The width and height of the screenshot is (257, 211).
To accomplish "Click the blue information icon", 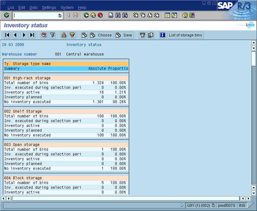I will click(x=162, y=35).
